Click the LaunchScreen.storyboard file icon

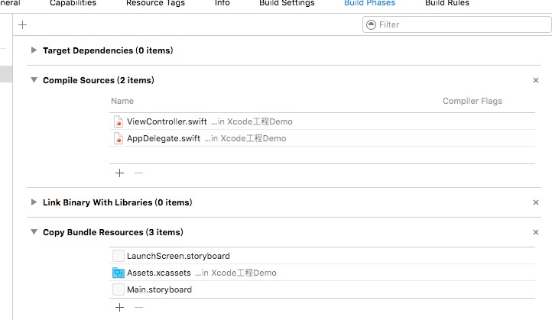[x=119, y=256]
